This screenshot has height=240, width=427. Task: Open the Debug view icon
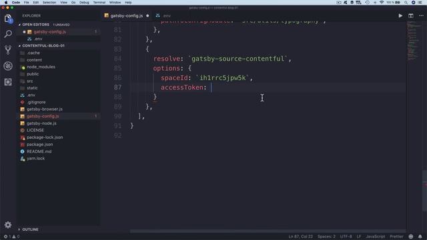coord(8,66)
